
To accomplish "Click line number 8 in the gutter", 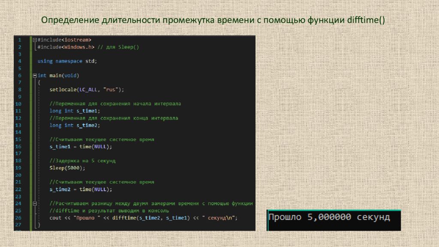I will (x=19, y=89).
